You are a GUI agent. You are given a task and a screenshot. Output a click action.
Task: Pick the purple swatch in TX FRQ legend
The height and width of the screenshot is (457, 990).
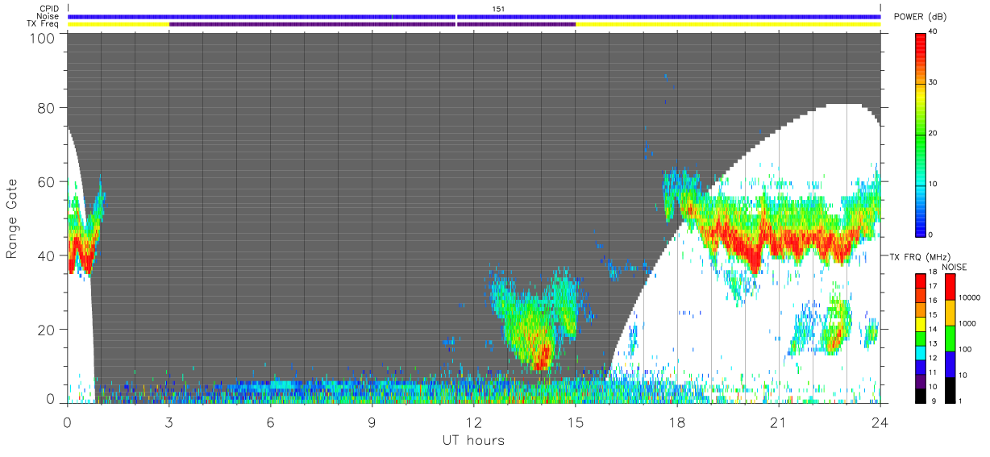921,383
